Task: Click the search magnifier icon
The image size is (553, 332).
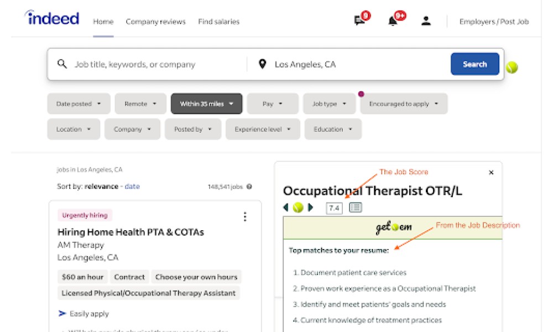Action: [x=62, y=64]
